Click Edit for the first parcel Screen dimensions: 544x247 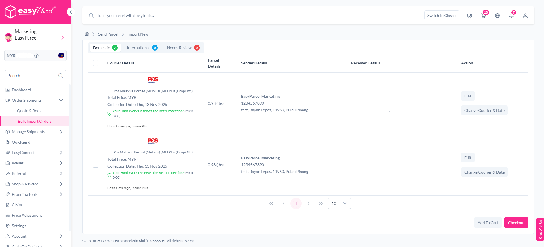[467, 96]
